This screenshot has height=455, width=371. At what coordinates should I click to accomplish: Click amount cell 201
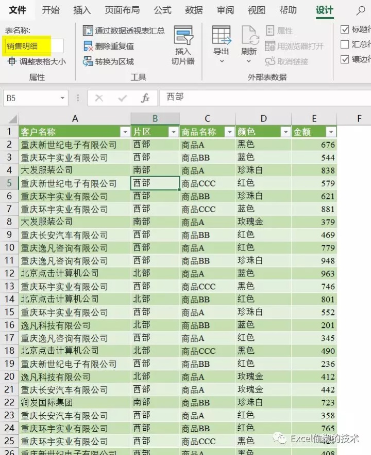click(x=314, y=325)
